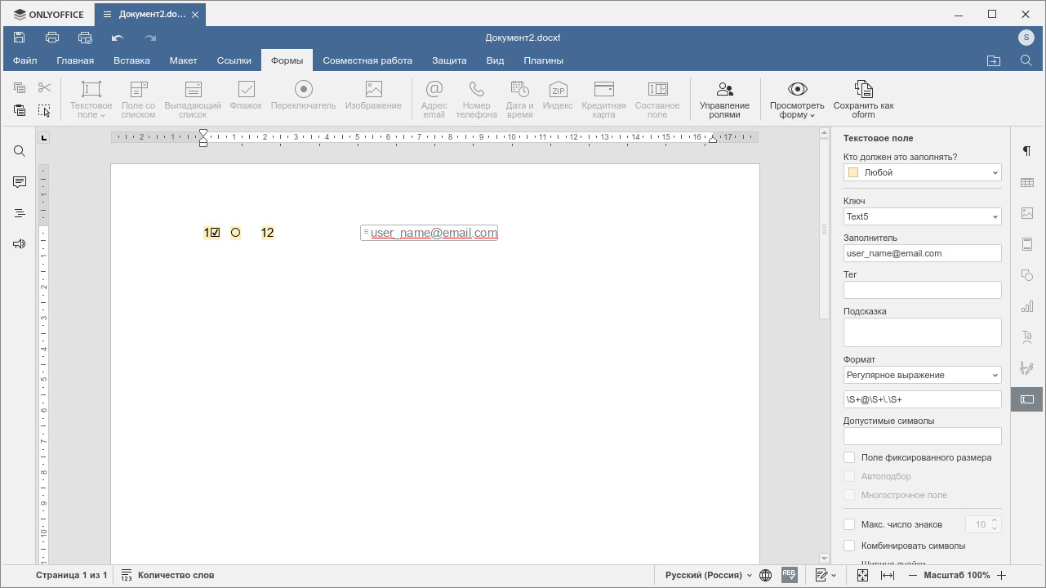
Task: Click Сохранить как oform button
Action: (863, 100)
